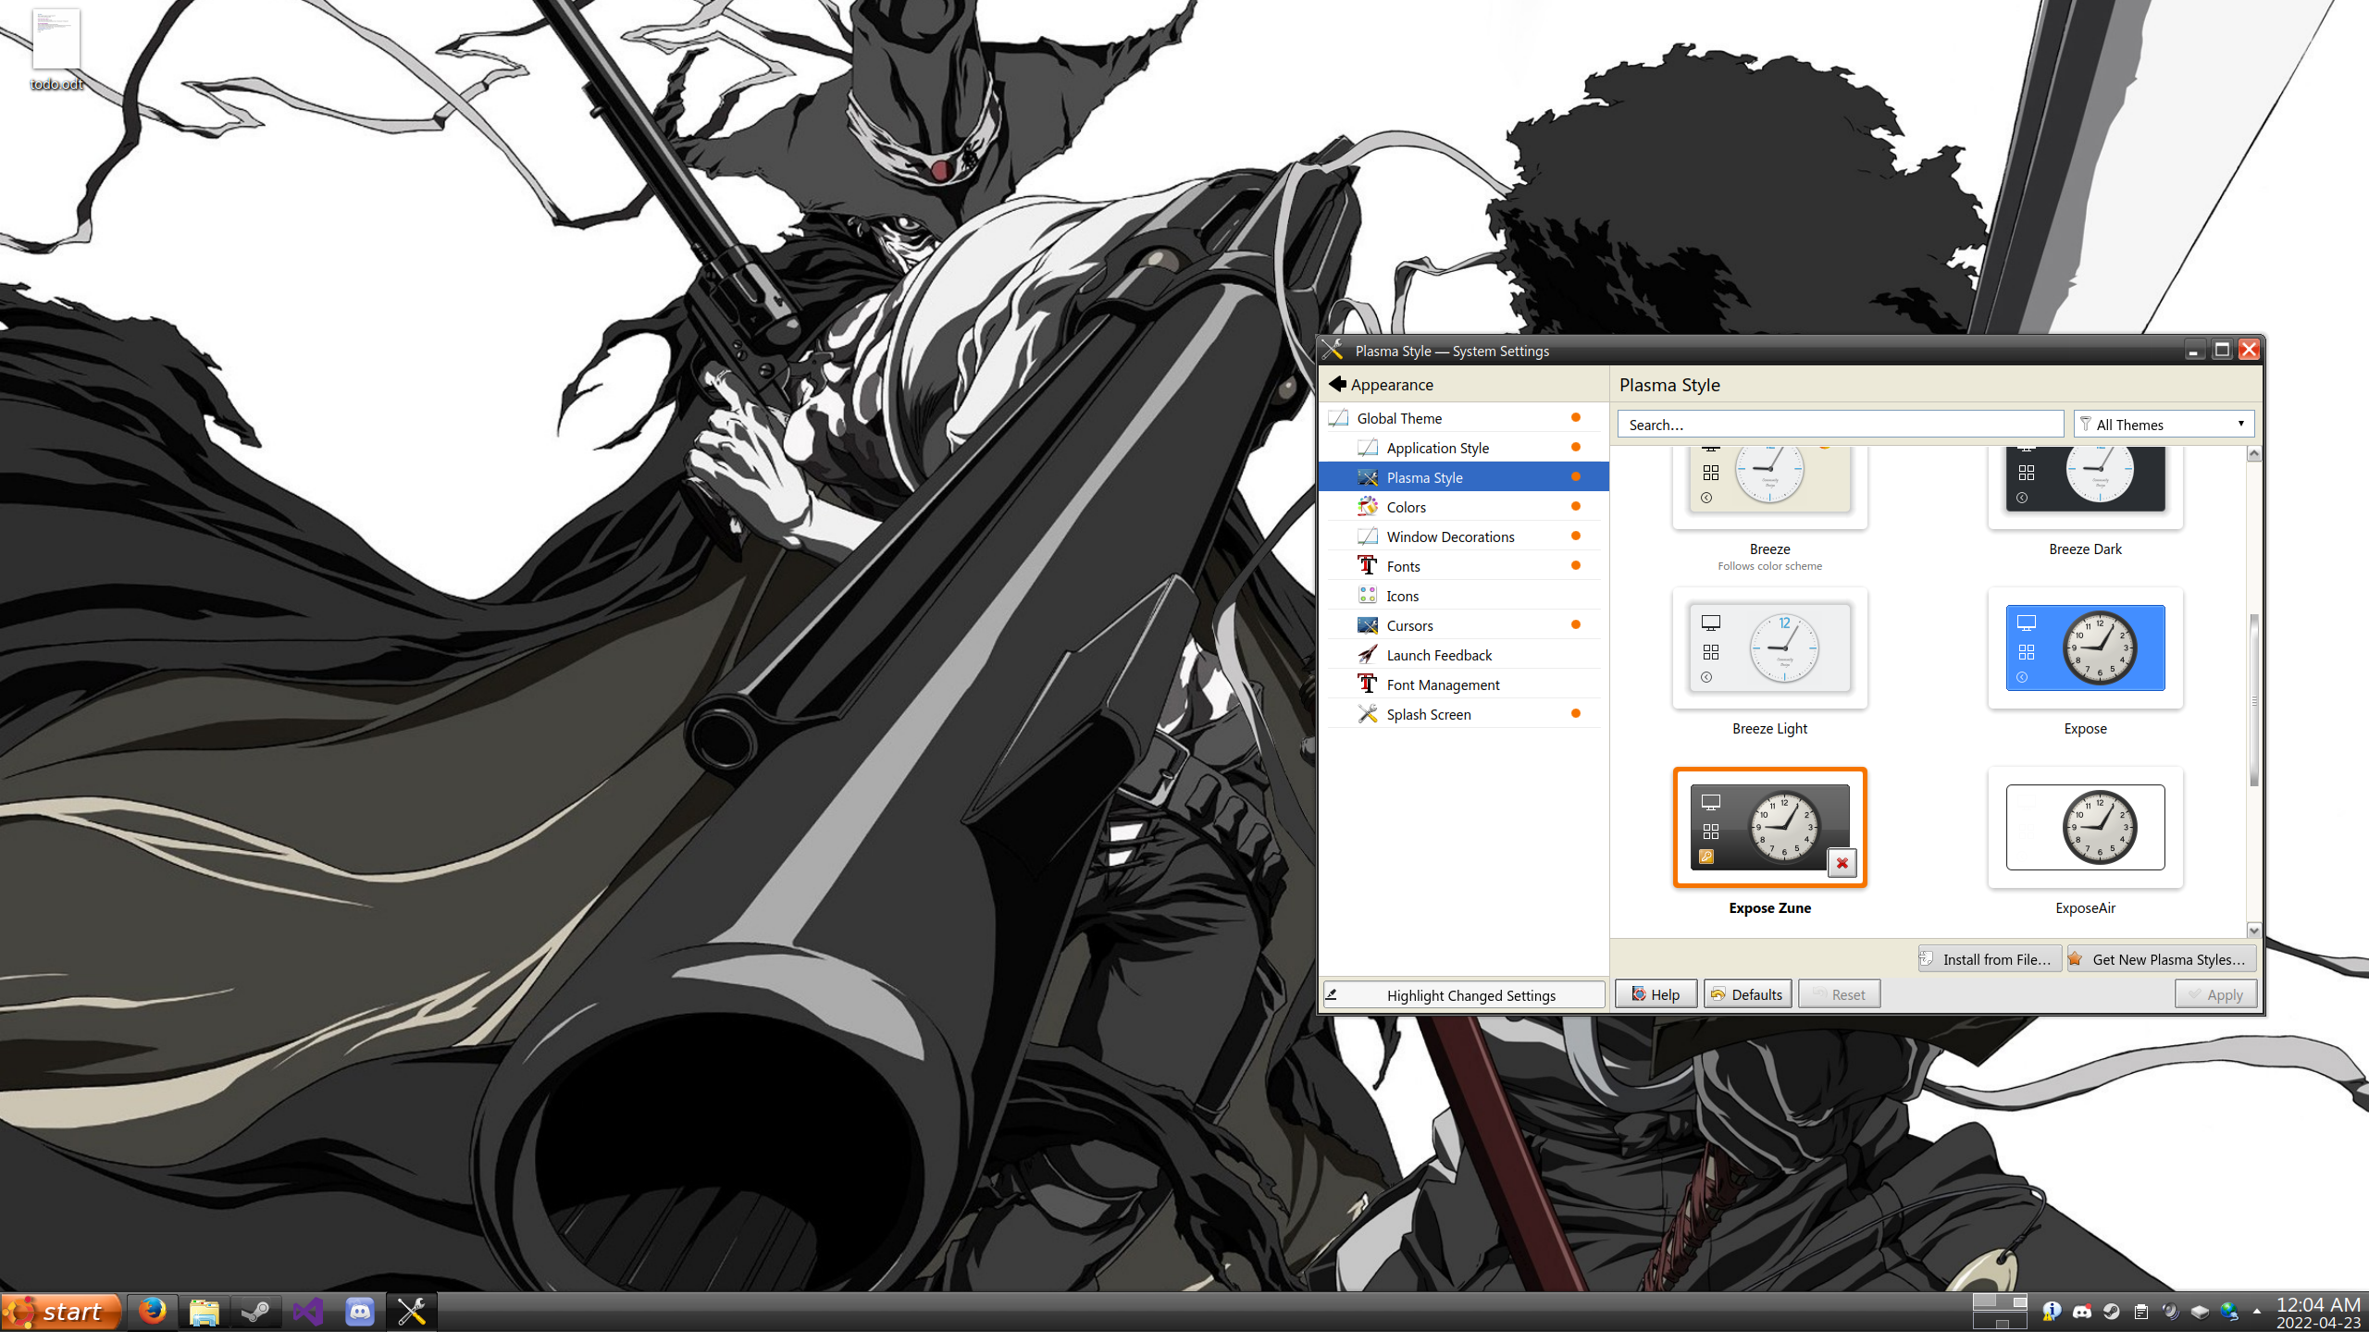Viewport: 2369px width, 1332px height.
Task: Click the theme list scrollbar up arrow
Action: (x=2254, y=454)
